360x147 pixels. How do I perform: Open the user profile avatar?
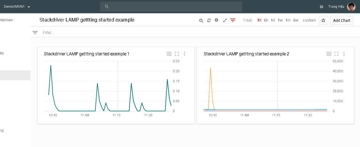coord(351,6)
